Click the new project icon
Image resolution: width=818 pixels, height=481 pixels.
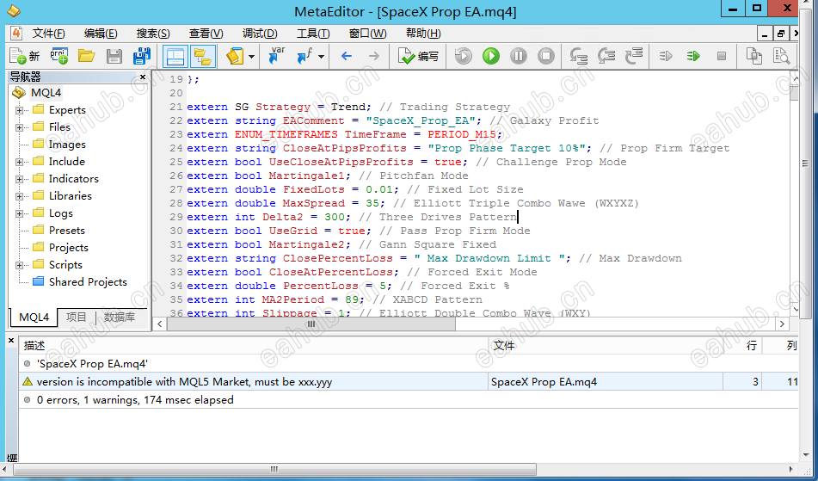(59, 56)
